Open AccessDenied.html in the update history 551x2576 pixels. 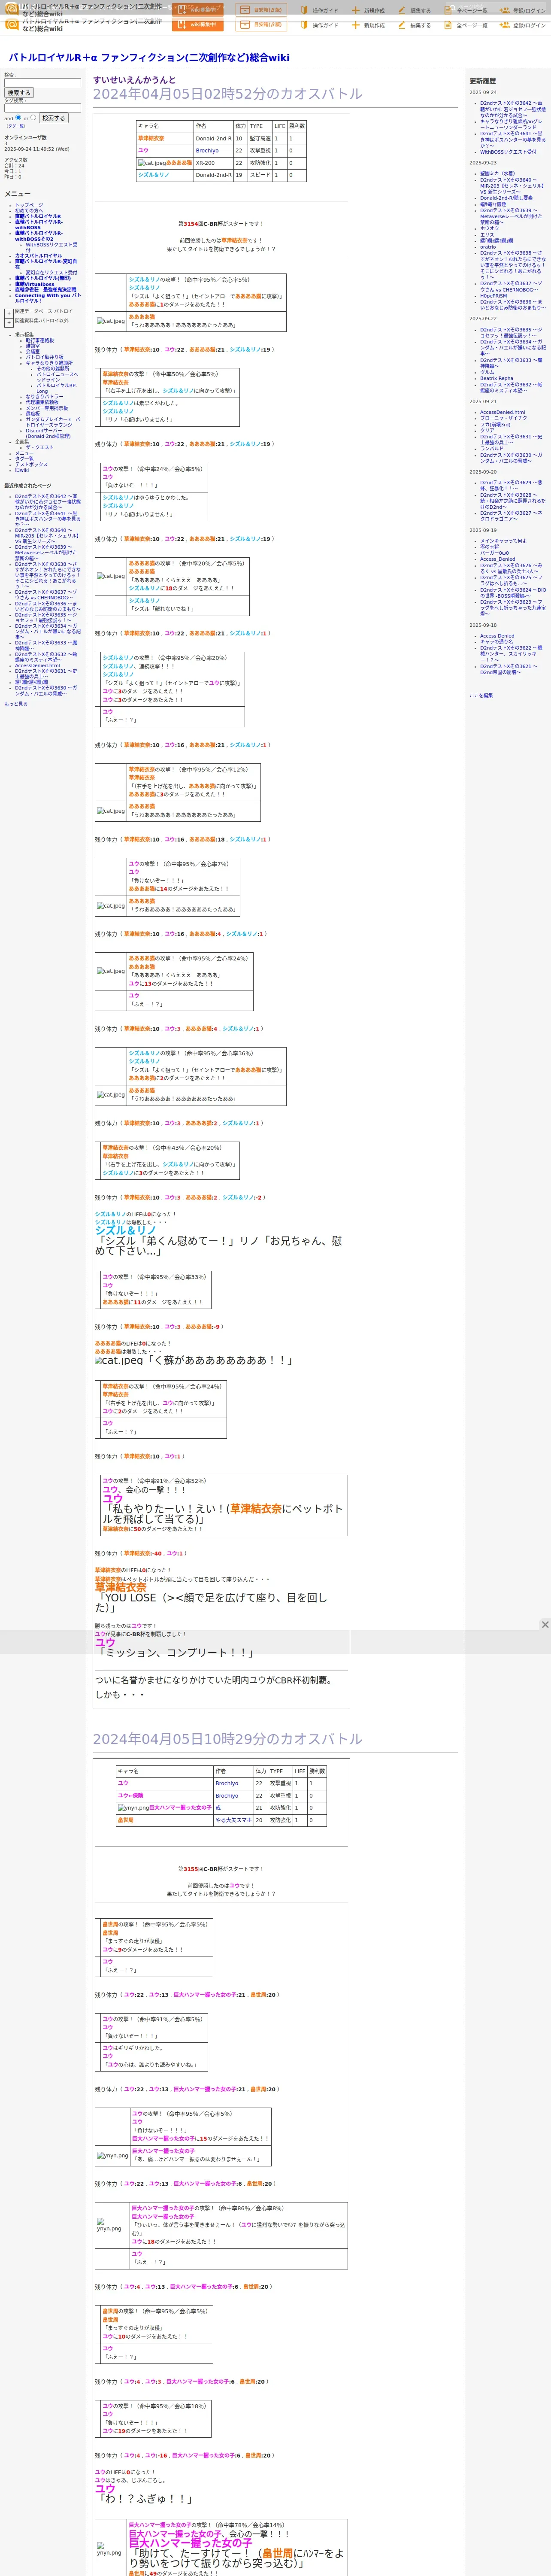click(x=502, y=412)
